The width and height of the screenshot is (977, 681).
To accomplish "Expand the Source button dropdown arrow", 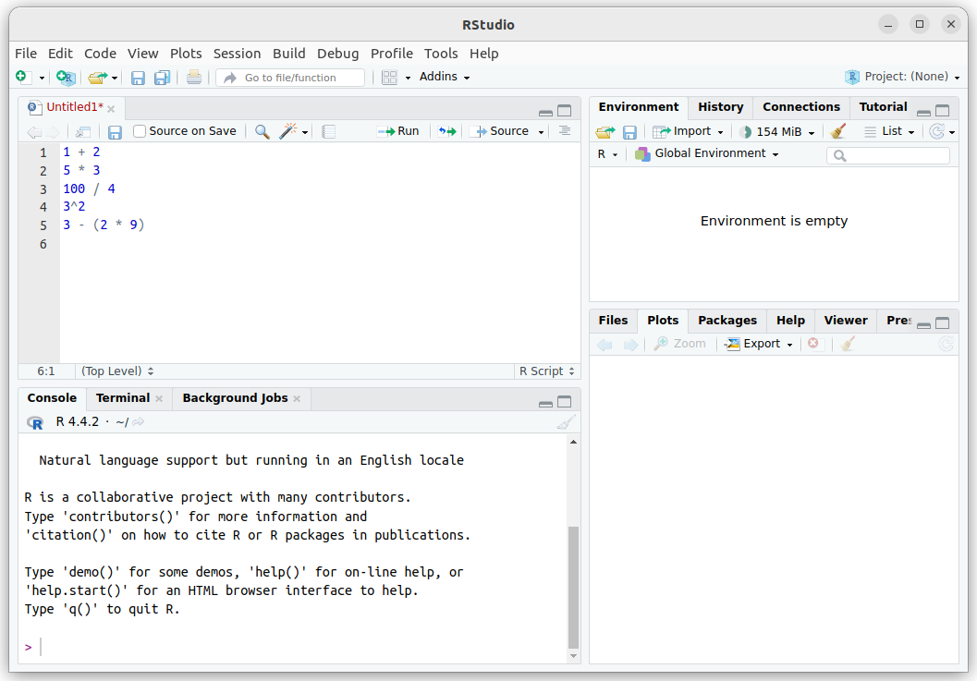I will (541, 132).
